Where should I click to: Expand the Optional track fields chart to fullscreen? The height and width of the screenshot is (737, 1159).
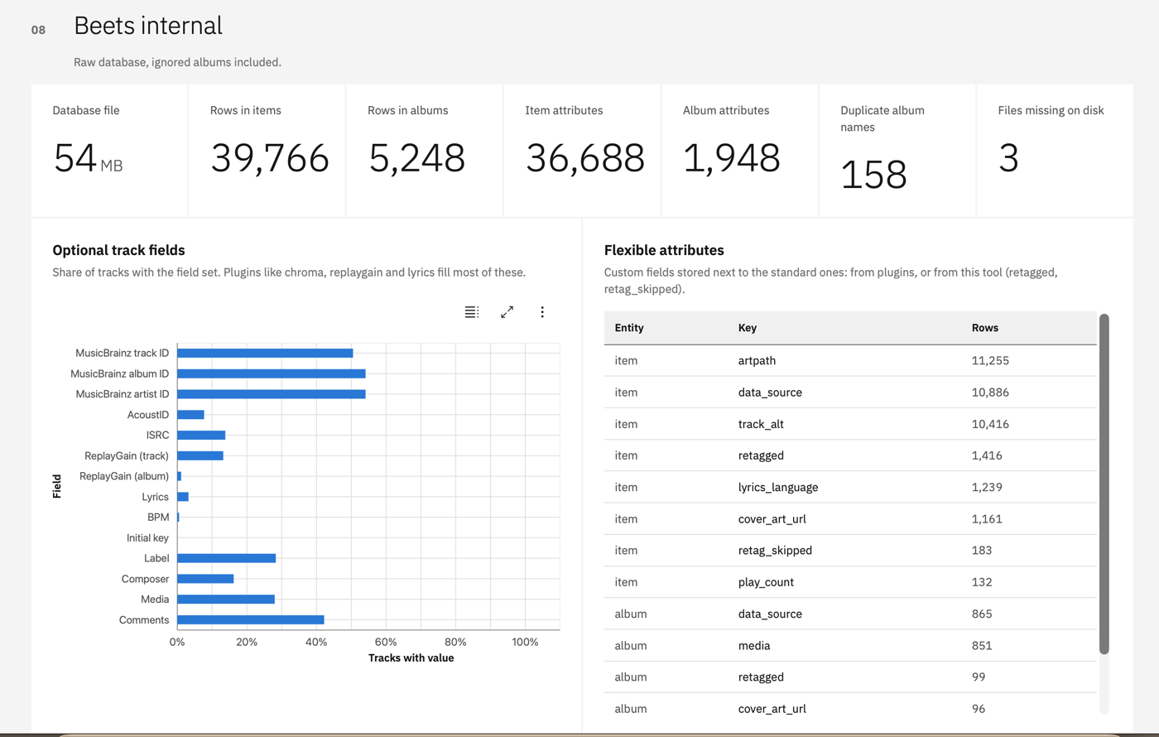click(x=507, y=312)
